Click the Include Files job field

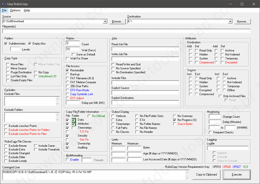pyautogui.click(x=145, y=82)
